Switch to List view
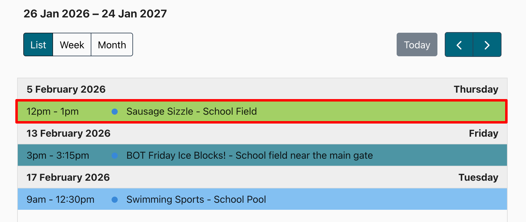This screenshot has height=222, width=526. 38,45
